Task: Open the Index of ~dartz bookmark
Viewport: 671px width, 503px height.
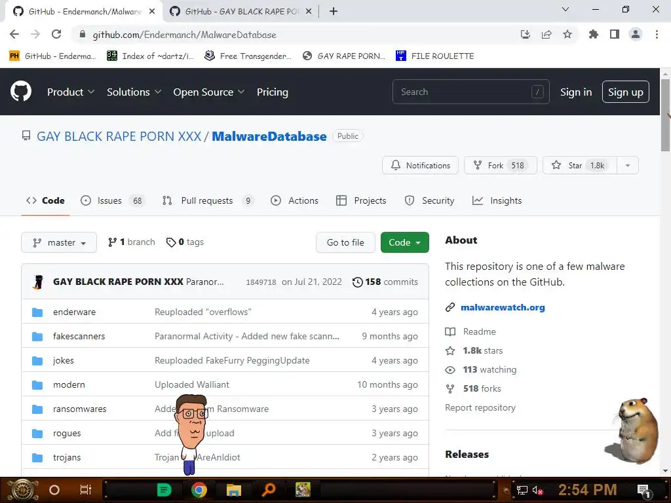Action: pyautogui.click(x=151, y=56)
